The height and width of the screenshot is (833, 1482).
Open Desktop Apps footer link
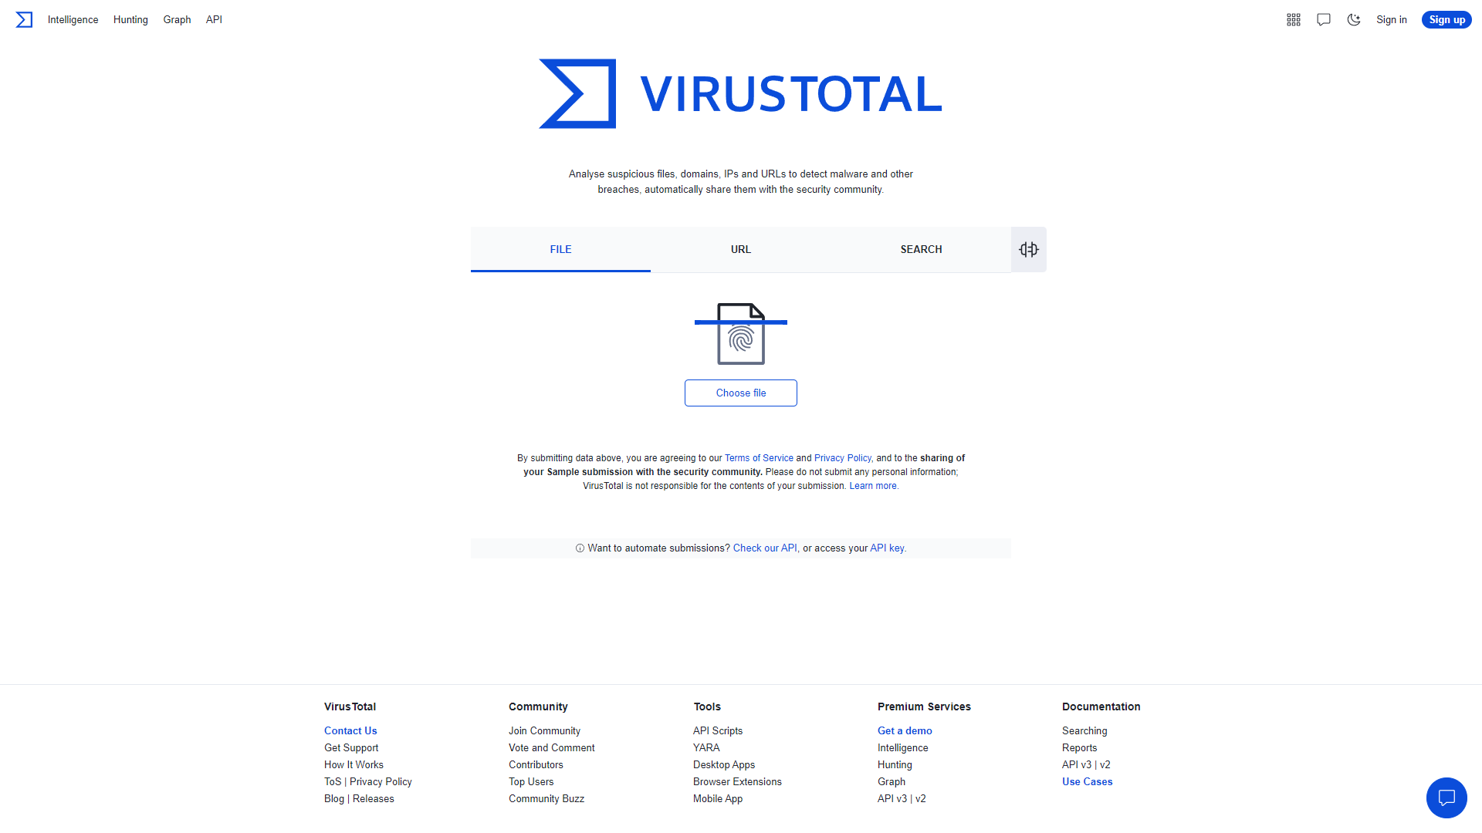(724, 764)
